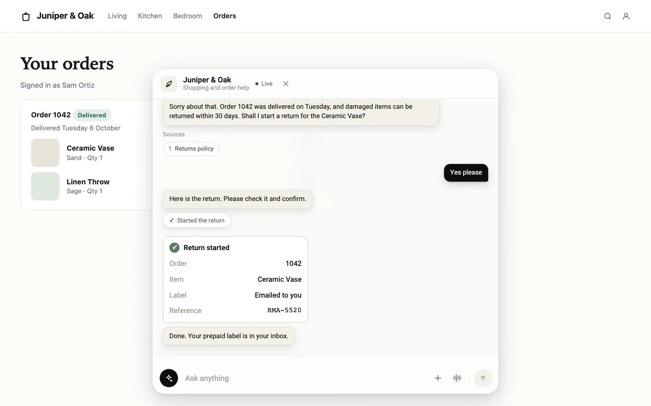The image size is (651, 406).
Task: Click the Started the return chip
Action: [197, 220]
